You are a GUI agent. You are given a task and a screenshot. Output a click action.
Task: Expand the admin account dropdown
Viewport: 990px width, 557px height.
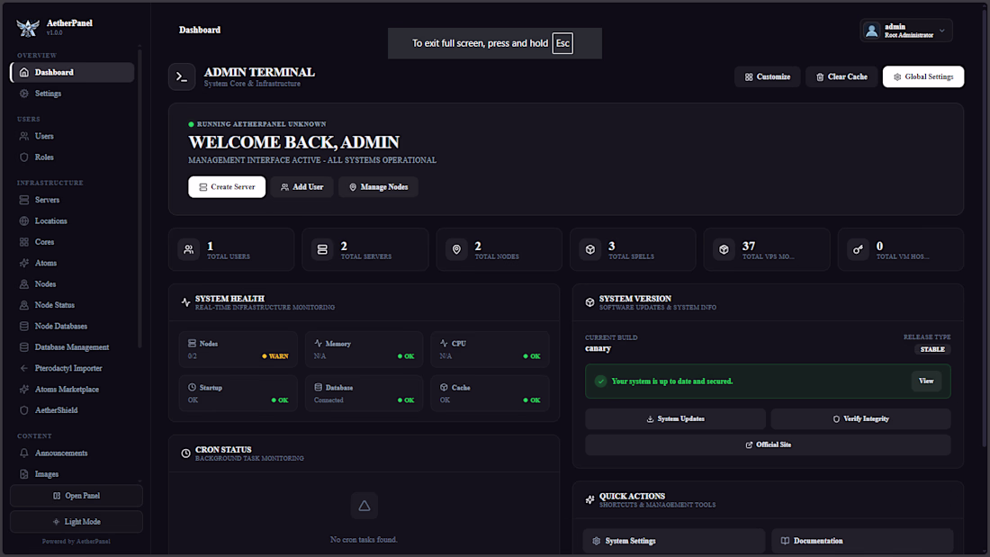coord(906,31)
